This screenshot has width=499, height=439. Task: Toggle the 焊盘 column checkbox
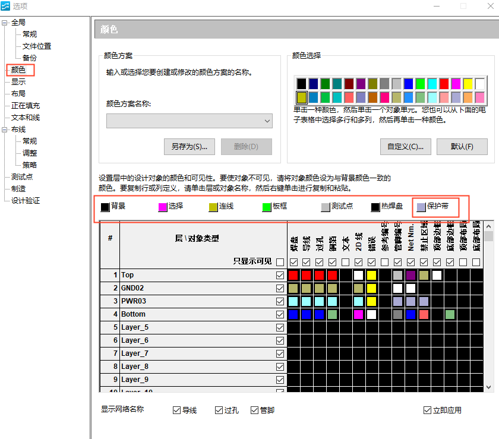[x=293, y=262]
